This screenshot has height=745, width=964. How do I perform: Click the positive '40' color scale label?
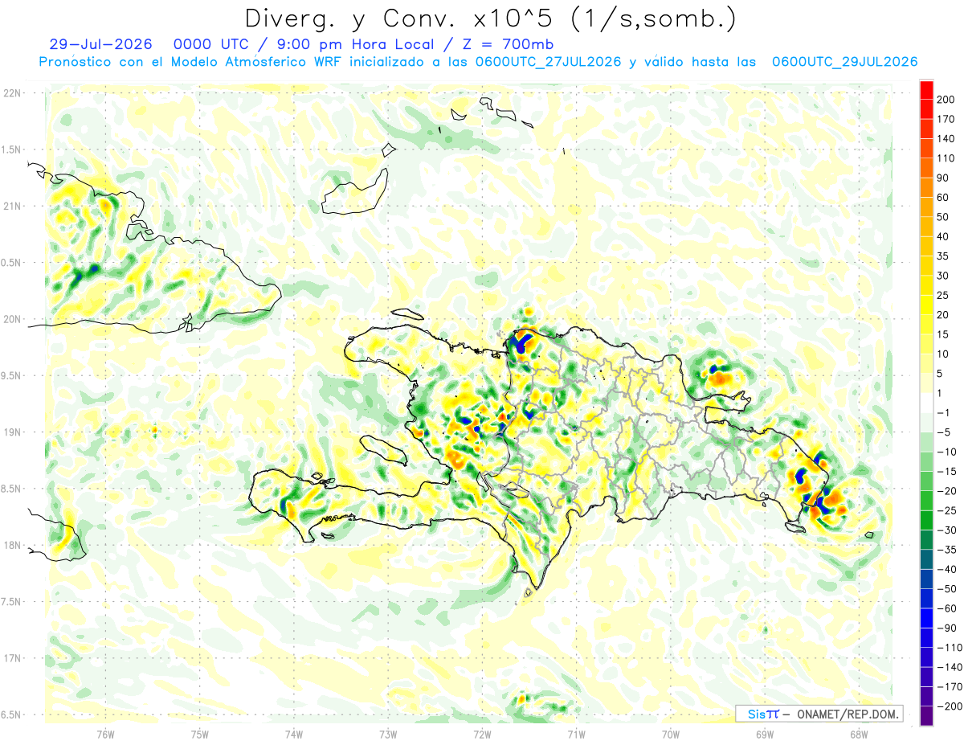point(943,236)
